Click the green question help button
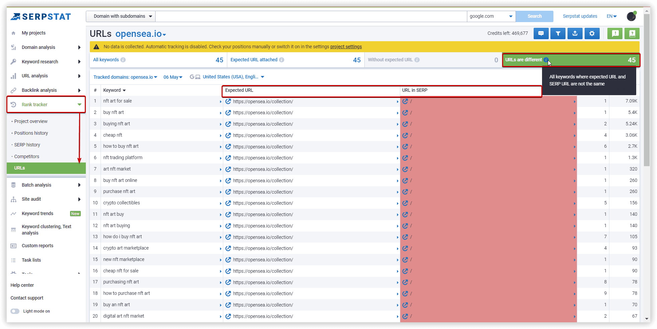Image resolution: width=657 pixels, height=329 pixels. (632, 34)
